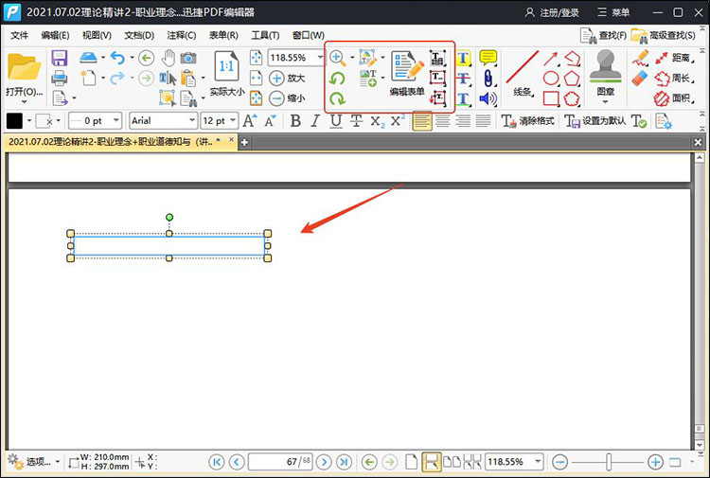Save the document with the floppy icon

pos(60,58)
